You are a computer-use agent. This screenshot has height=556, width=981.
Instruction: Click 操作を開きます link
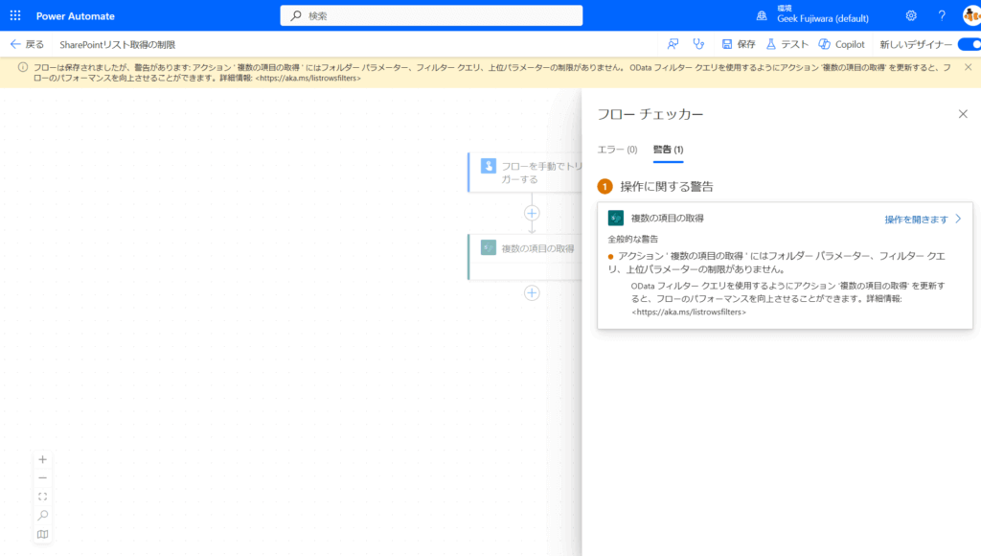(917, 220)
